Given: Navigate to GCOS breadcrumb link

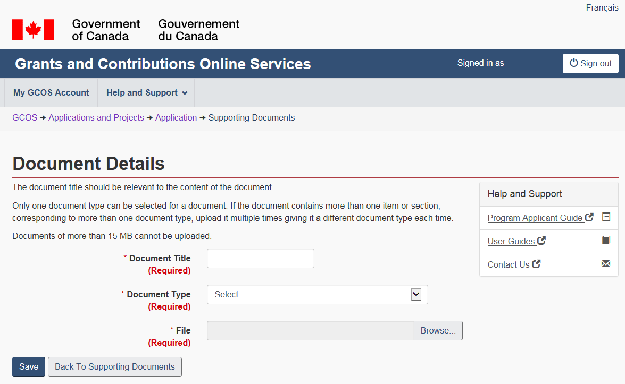Looking at the screenshot, I should (x=24, y=117).
